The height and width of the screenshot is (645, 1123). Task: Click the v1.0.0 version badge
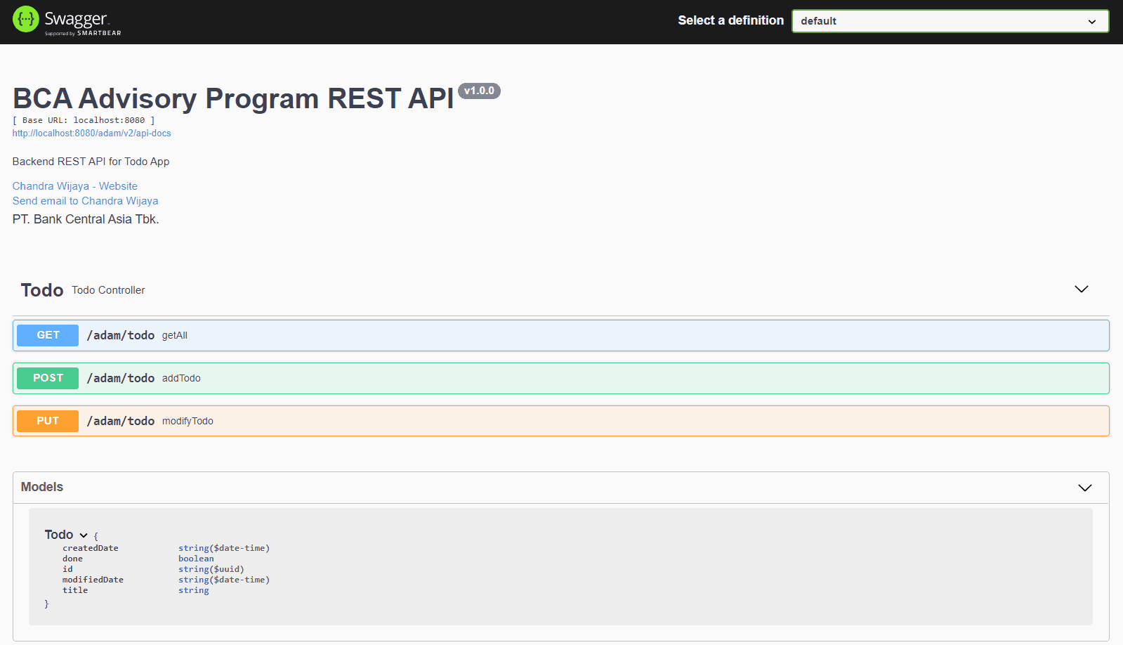click(x=479, y=91)
